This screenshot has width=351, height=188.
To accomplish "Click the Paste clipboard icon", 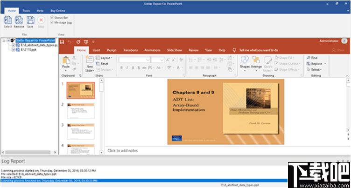I will pyautogui.click(x=66, y=60).
